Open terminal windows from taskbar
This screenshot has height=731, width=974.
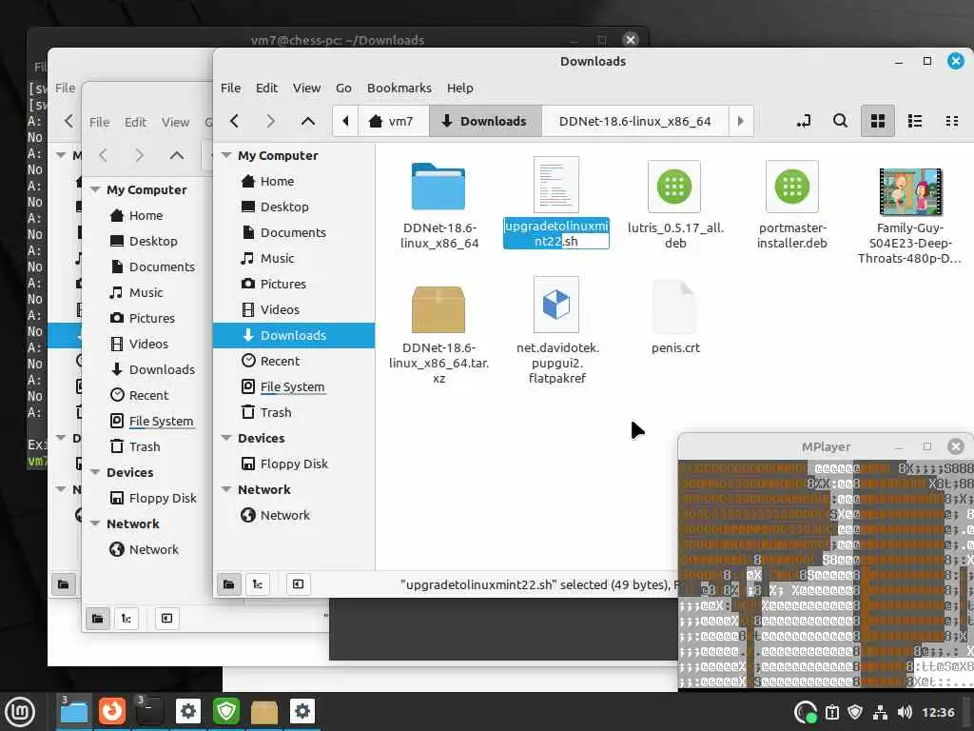click(149, 711)
